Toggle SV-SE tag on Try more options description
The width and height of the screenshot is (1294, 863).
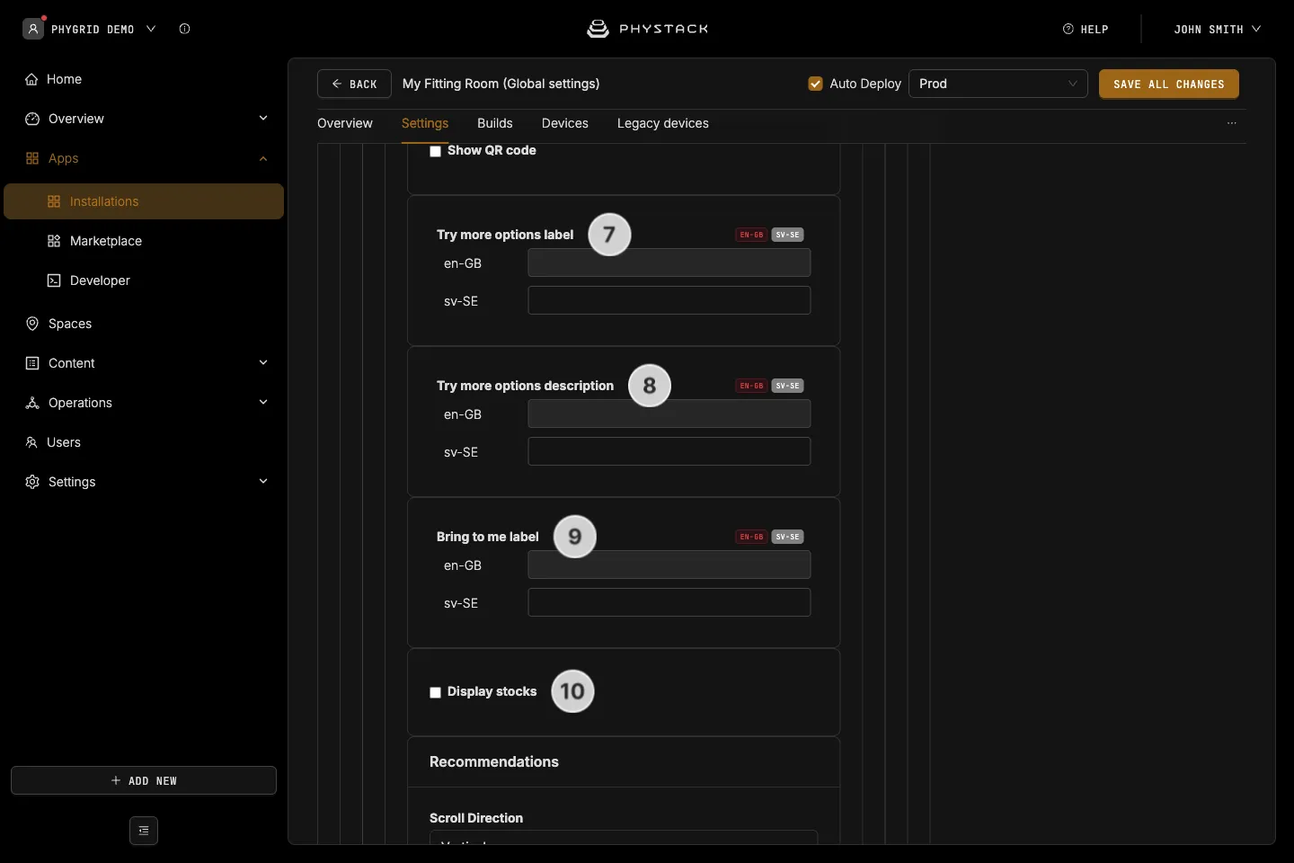[787, 386]
